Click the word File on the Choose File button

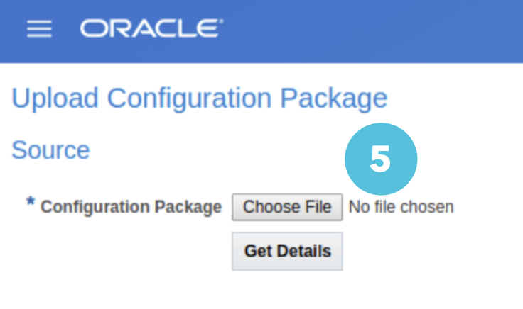(318, 207)
